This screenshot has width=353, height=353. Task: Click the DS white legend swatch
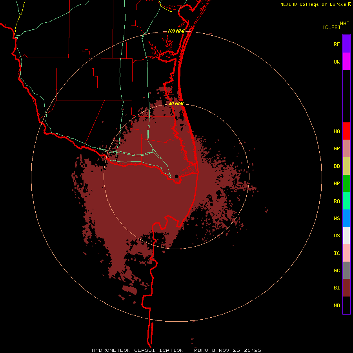pos(346,235)
